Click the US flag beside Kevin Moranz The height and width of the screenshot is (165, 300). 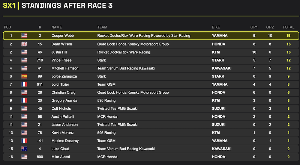point(24,133)
